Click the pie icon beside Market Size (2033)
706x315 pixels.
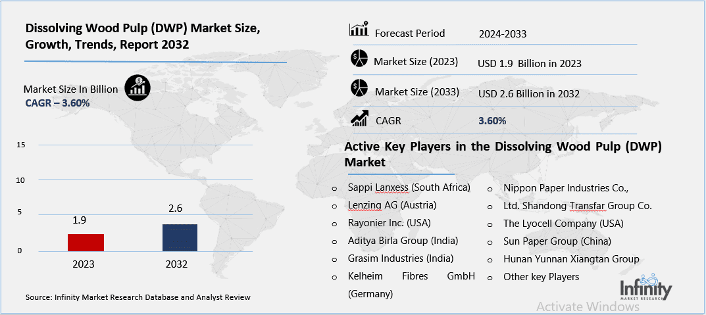coord(359,87)
